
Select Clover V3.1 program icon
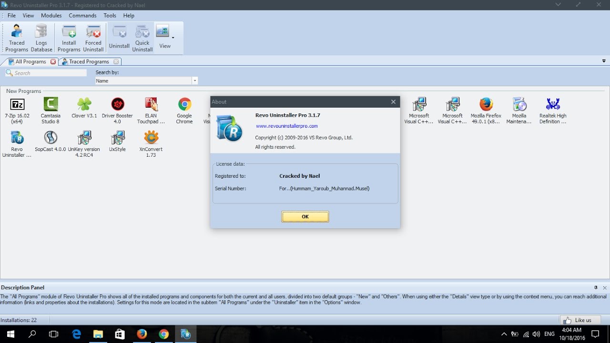(84, 108)
